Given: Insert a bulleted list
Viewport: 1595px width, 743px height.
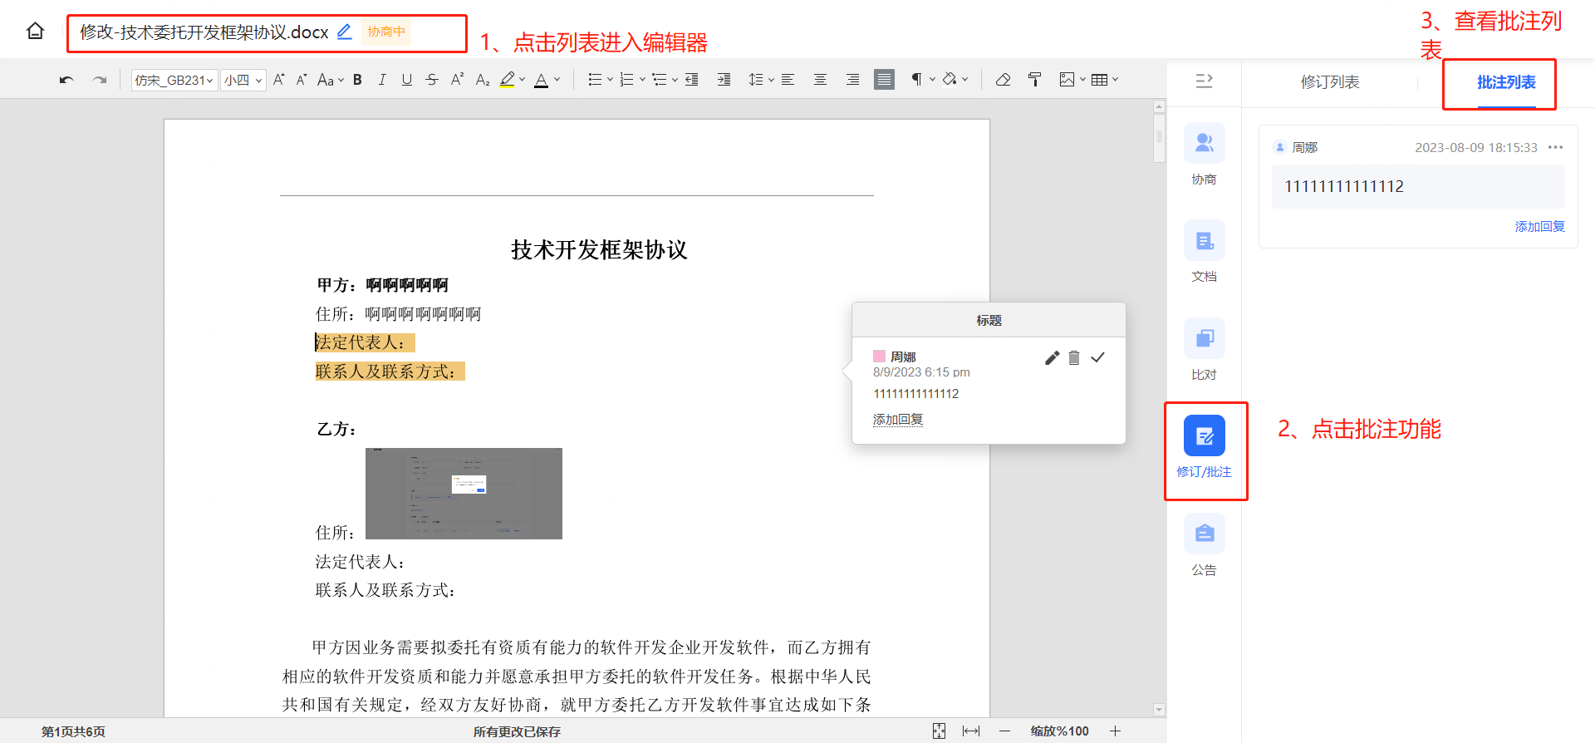Looking at the screenshot, I should 595,80.
